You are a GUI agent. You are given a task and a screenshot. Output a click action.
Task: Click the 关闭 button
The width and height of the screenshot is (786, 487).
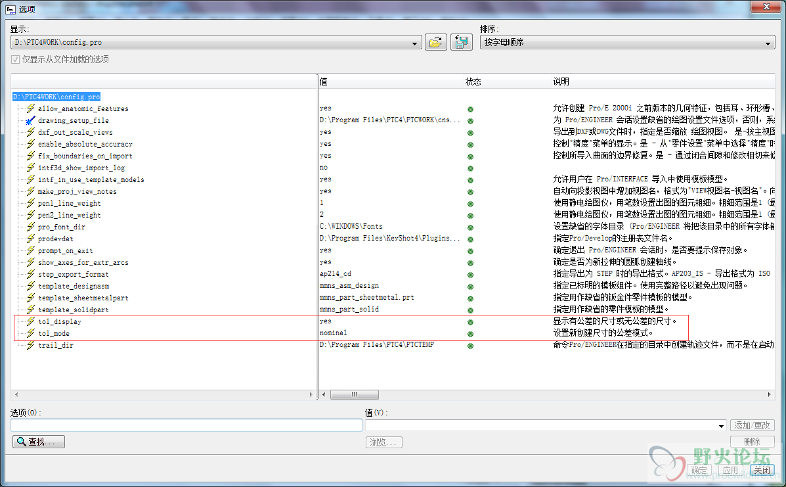point(762,470)
